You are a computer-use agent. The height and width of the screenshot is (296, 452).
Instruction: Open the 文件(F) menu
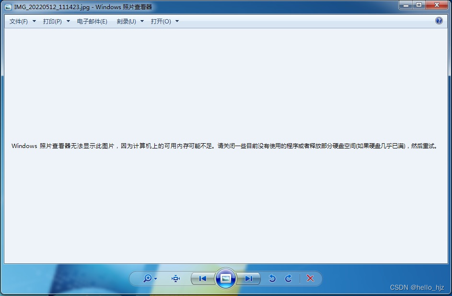[18, 21]
